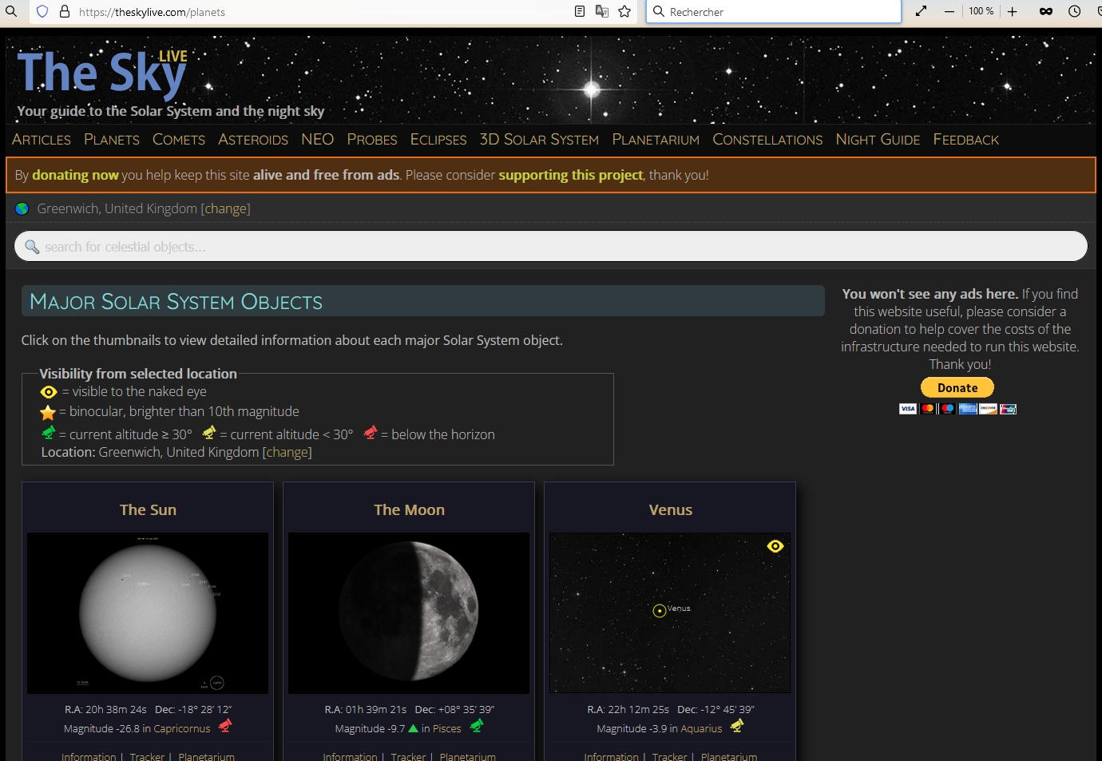Open the Moon thumbnail image
Viewport: 1102px width, 761px height.
409,612
